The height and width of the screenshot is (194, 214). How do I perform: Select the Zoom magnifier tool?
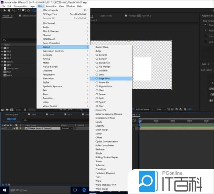click(x=13, y=10)
